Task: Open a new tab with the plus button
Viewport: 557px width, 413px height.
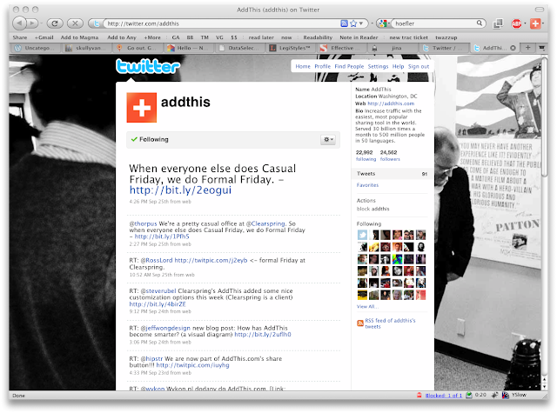Action: [528, 48]
